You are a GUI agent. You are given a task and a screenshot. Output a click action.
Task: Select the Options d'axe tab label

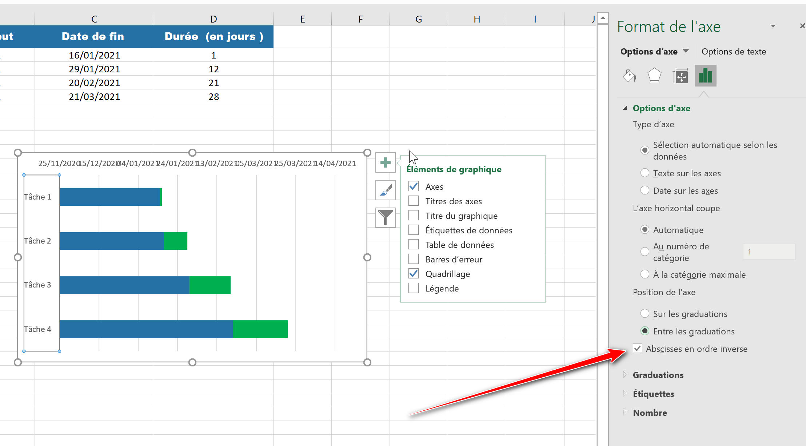pos(649,52)
